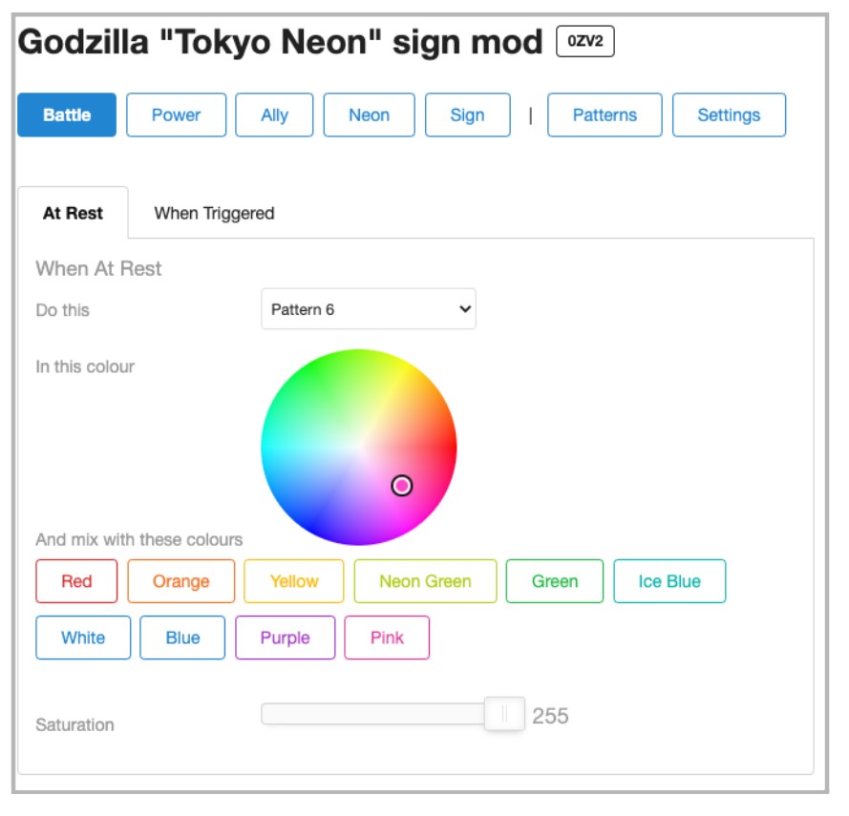Click the pink colour wheel handle
The height and width of the screenshot is (816, 849).
pyautogui.click(x=402, y=486)
